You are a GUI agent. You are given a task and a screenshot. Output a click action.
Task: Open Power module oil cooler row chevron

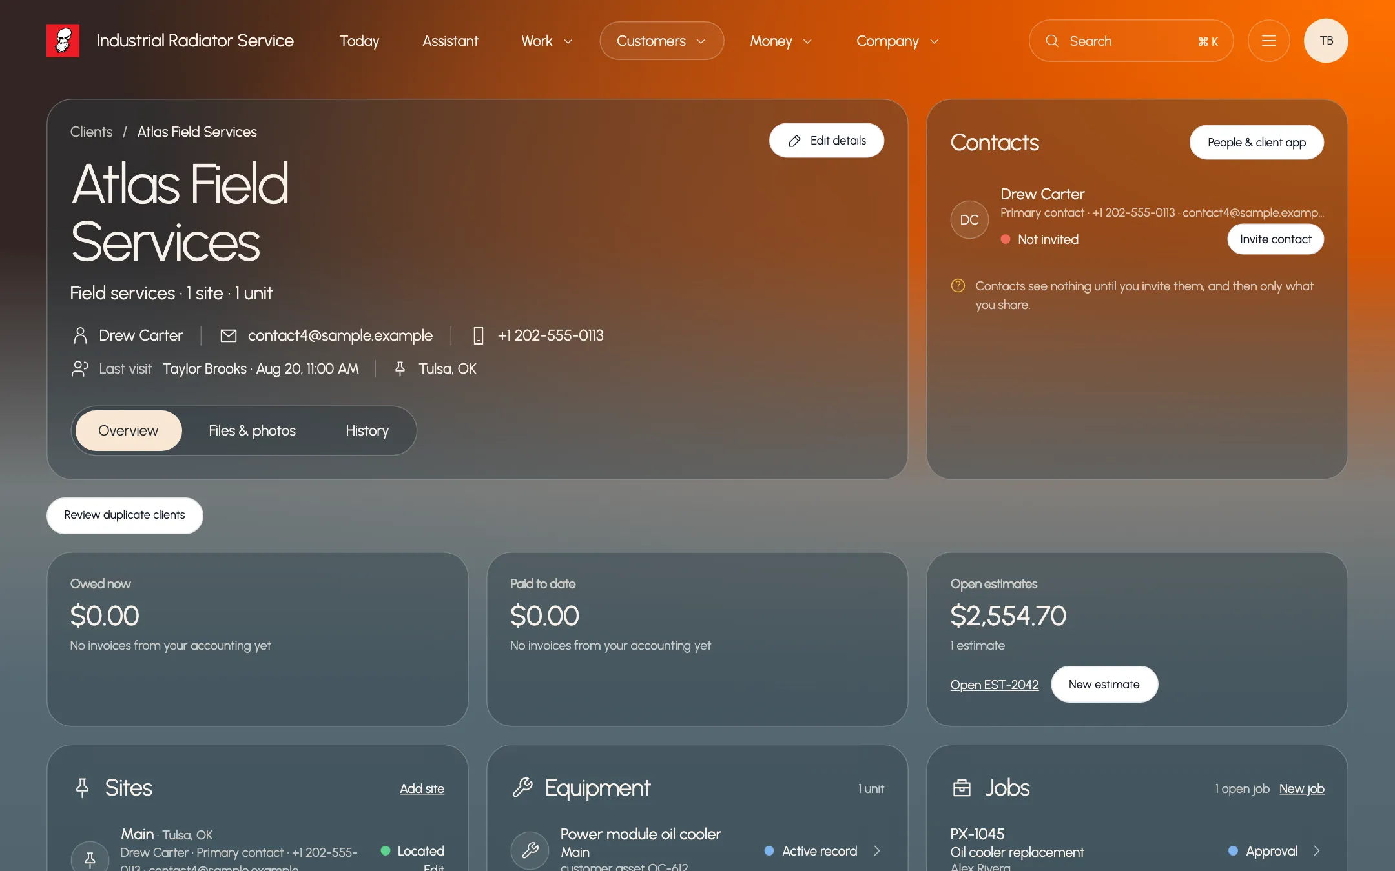click(877, 851)
